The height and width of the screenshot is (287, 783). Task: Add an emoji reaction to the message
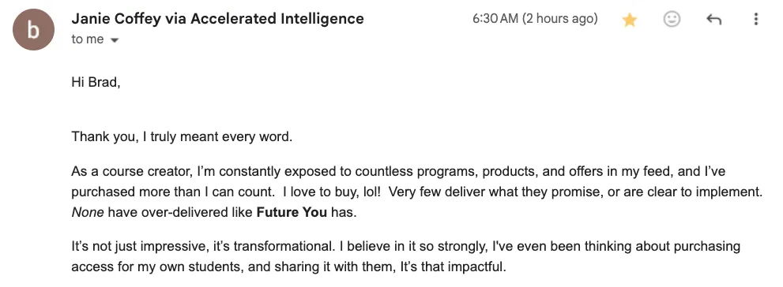[672, 20]
